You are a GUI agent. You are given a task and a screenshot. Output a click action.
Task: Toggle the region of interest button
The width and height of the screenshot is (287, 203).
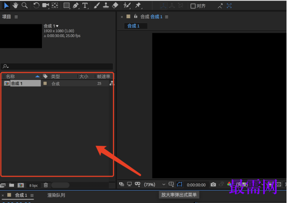point(180,184)
